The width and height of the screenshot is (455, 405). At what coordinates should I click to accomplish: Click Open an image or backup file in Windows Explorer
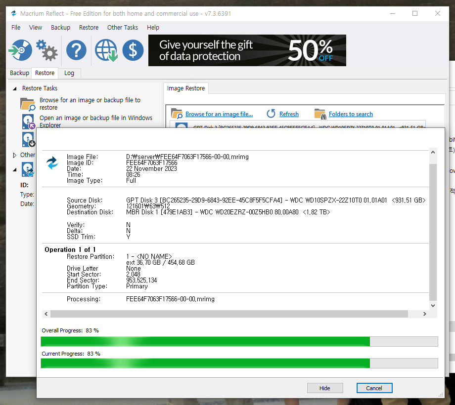(96, 121)
